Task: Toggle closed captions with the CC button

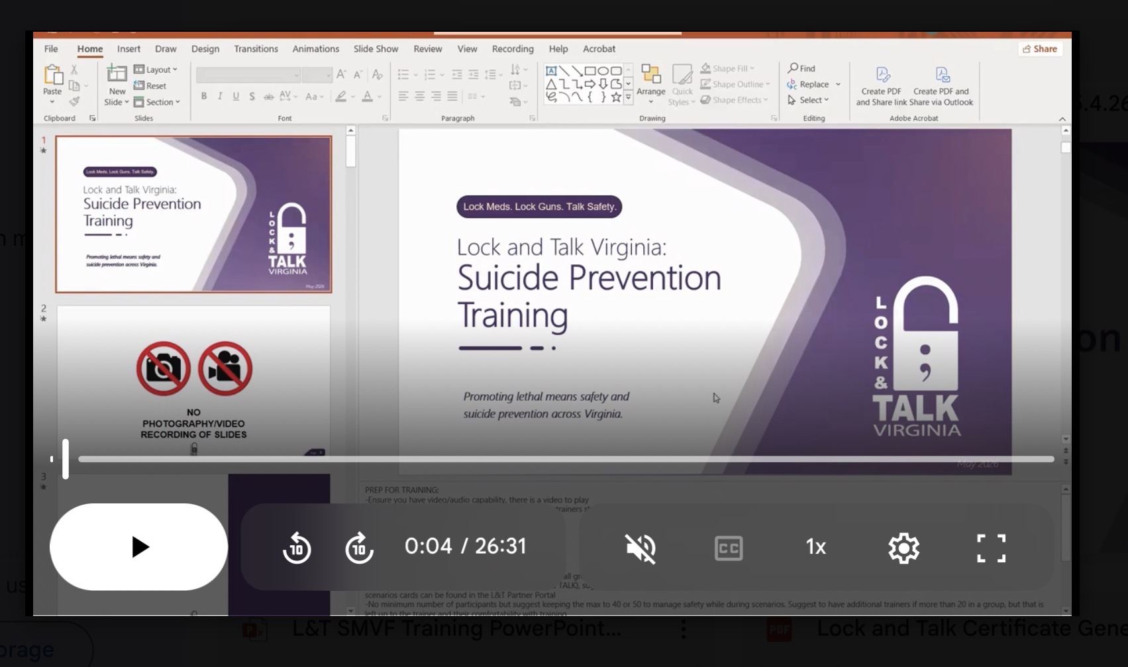Action: tap(729, 548)
